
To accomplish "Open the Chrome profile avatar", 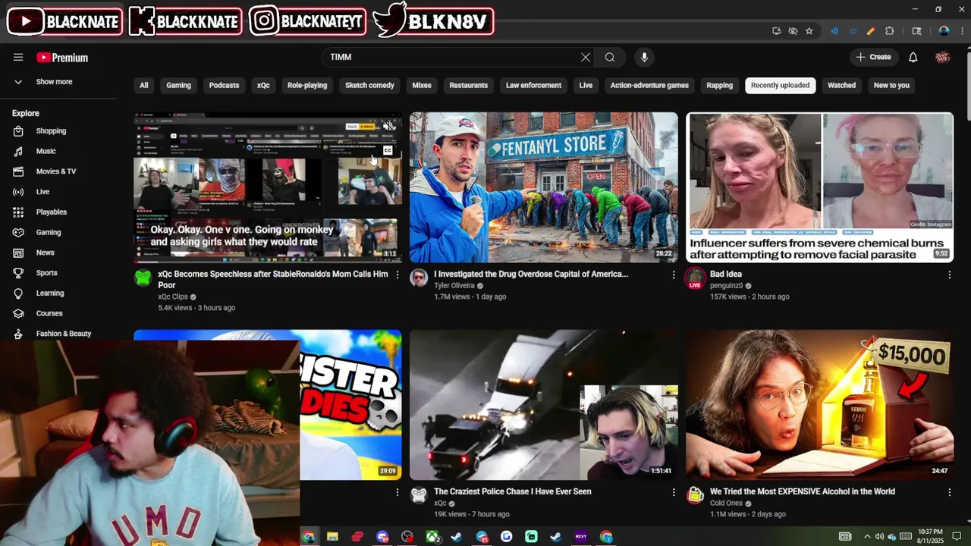I will pos(944,31).
